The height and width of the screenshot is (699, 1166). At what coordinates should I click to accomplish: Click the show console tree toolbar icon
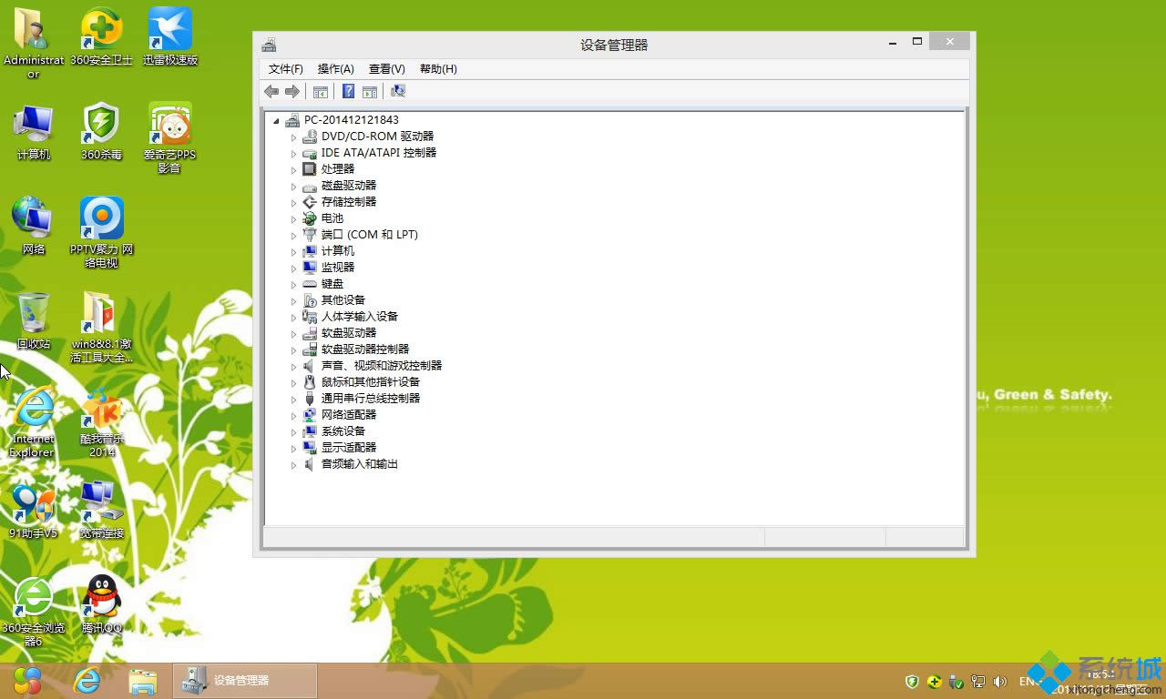[x=320, y=91]
